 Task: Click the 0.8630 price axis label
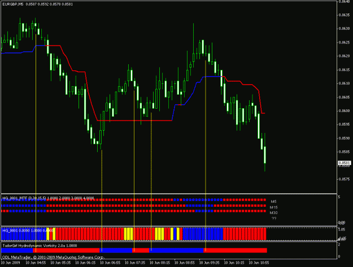coord(345,29)
